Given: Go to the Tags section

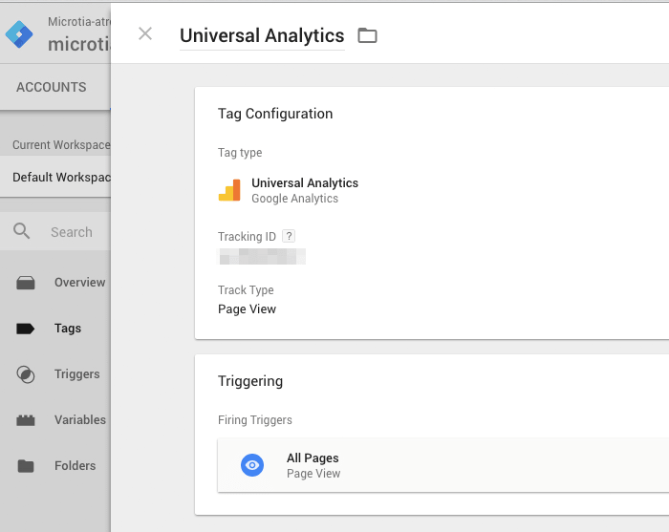Looking at the screenshot, I should coord(68,329).
